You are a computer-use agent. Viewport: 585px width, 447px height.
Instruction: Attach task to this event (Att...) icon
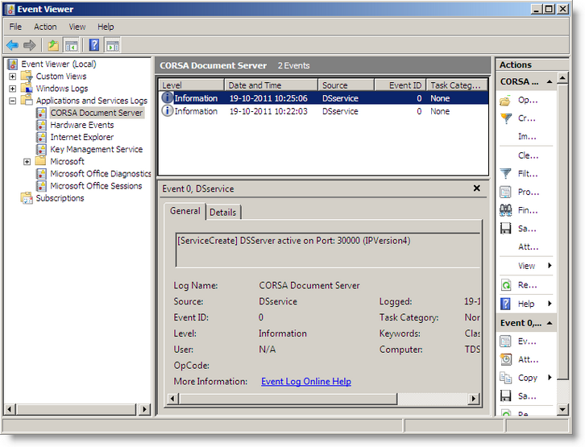coord(506,360)
